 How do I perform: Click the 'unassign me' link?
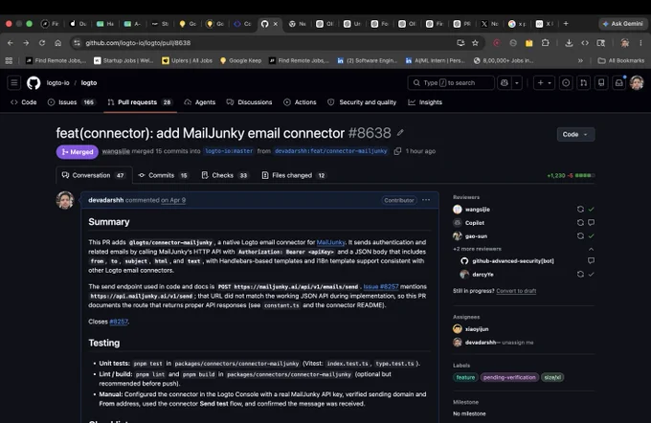[517, 343]
